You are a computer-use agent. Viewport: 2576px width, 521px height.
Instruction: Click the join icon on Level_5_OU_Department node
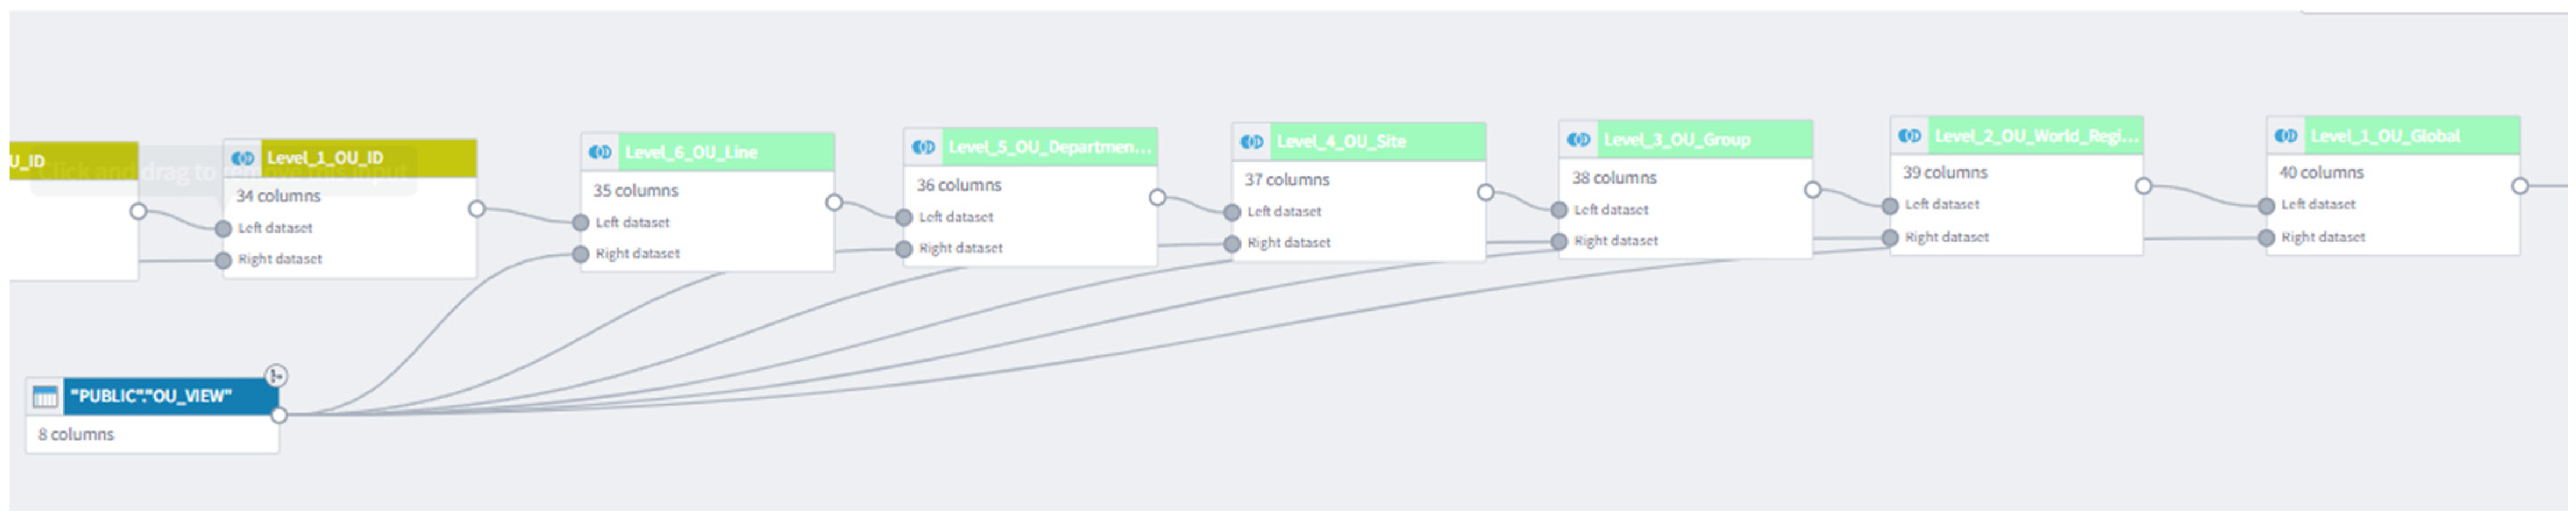pyautogui.click(x=923, y=147)
